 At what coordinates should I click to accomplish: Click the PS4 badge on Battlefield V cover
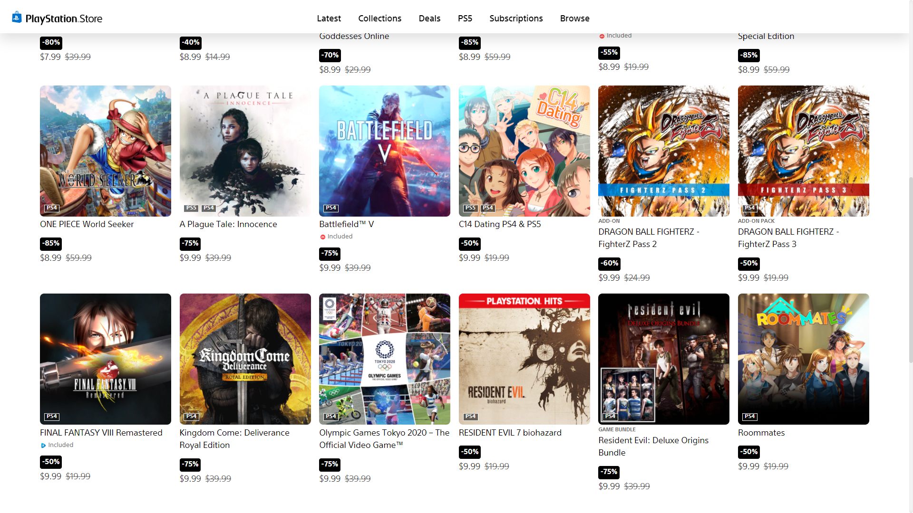331,208
